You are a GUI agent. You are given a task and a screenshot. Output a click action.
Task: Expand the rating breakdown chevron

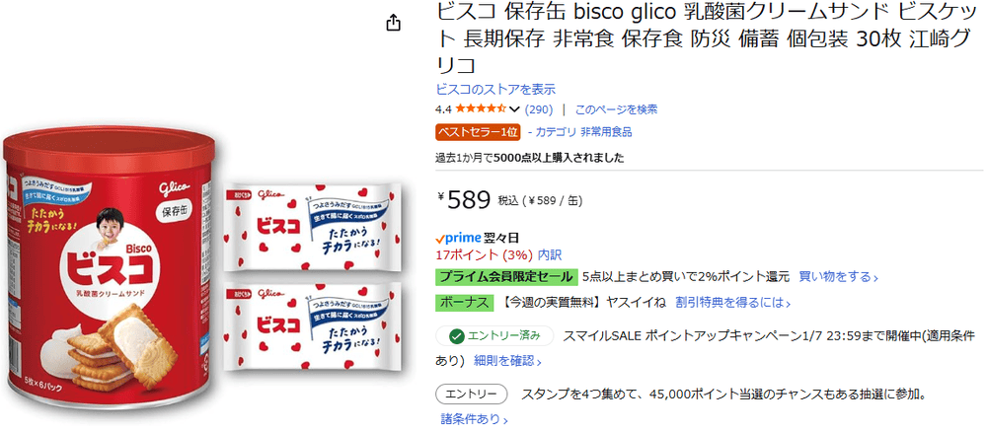tap(514, 108)
